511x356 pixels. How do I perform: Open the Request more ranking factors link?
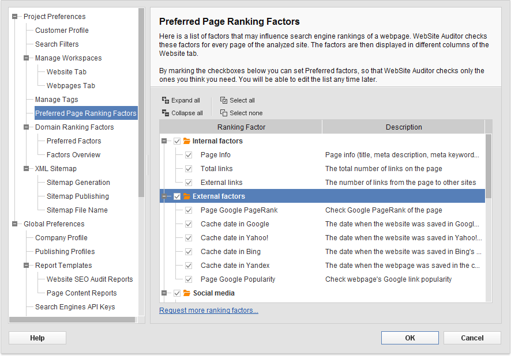[x=209, y=310]
